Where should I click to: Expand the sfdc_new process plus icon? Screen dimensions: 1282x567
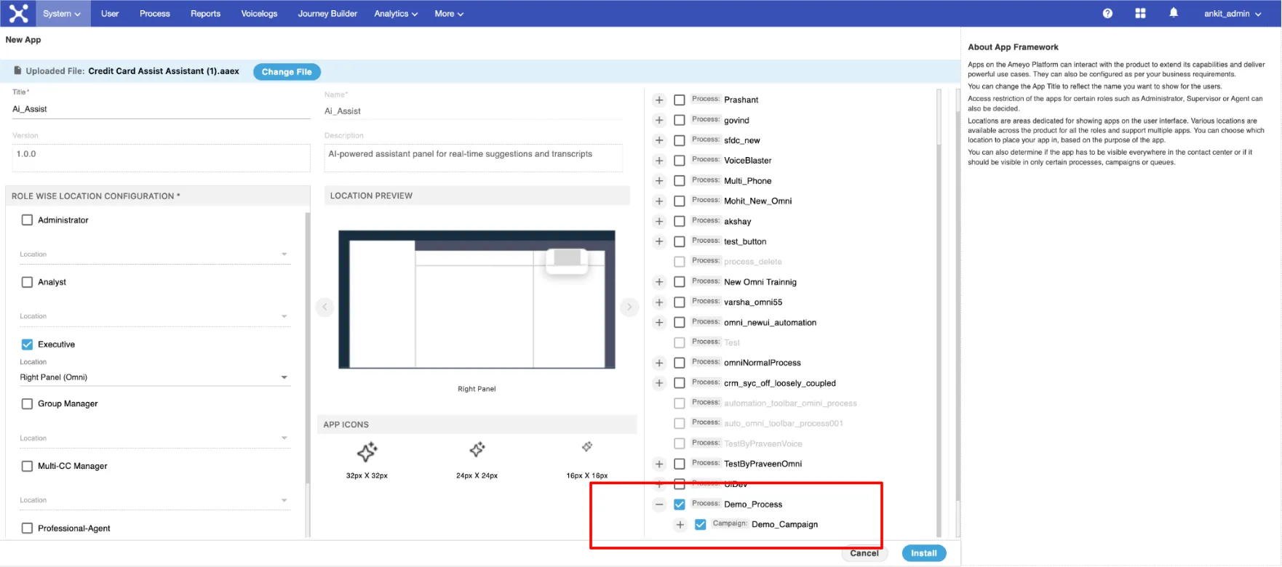(659, 140)
